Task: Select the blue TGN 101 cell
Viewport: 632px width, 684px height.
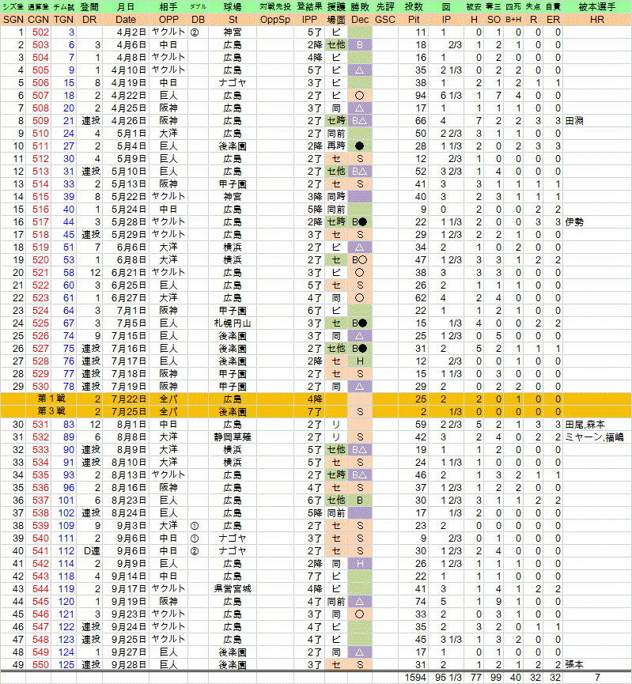Action: click(66, 501)
